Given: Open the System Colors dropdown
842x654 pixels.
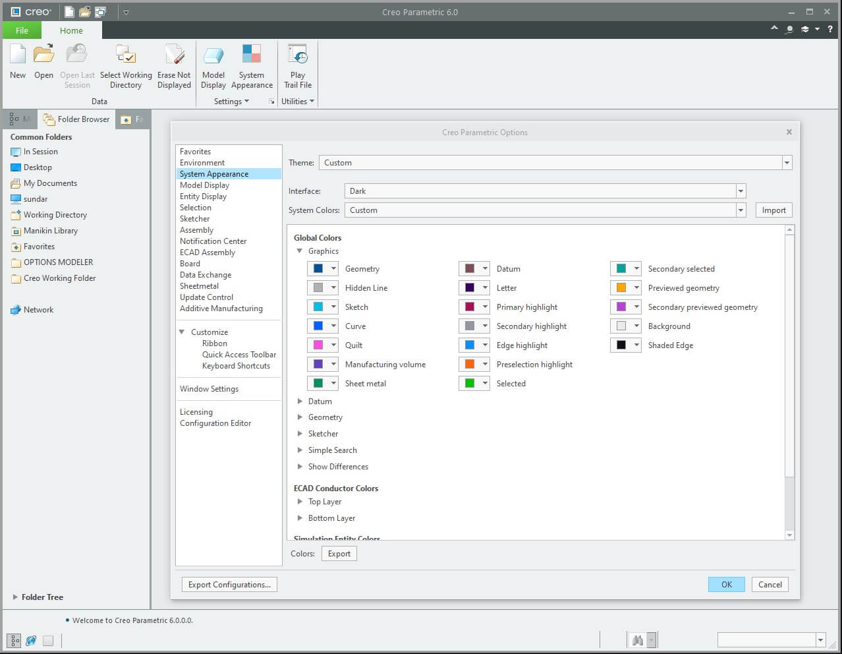Looking at the screenshot, I should pos(741,210).
